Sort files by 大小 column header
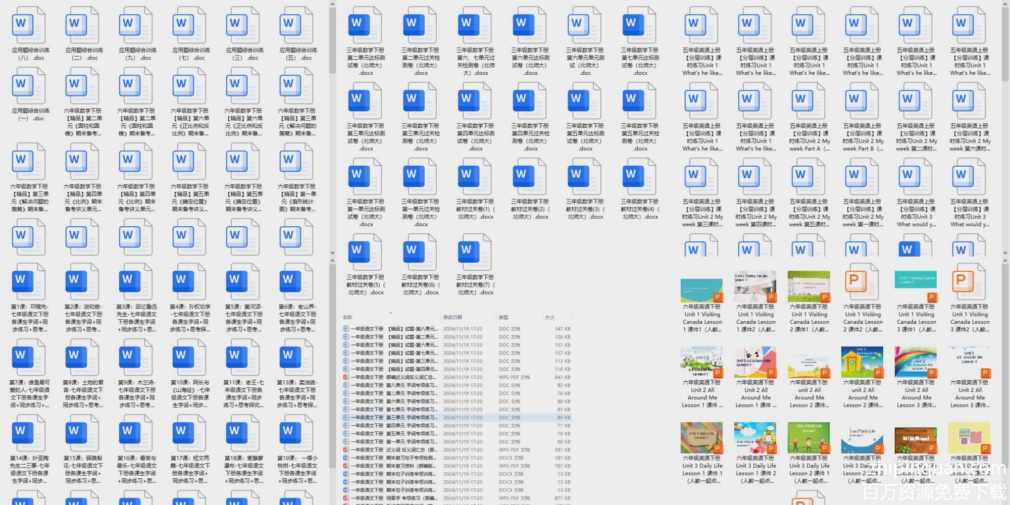 pyautogui.click(x=549, y=317)
